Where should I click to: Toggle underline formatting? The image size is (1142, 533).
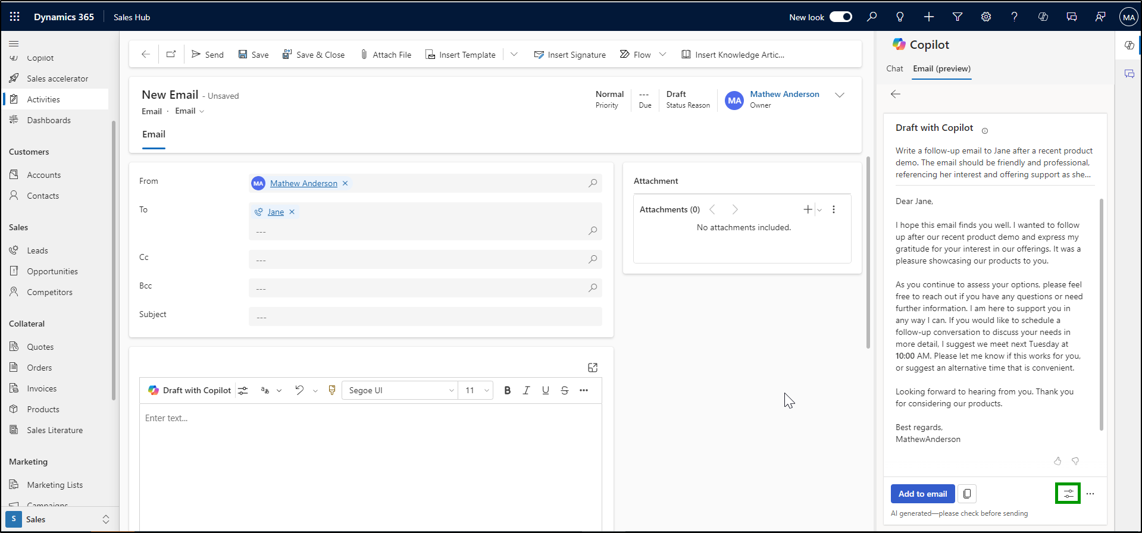545,390
